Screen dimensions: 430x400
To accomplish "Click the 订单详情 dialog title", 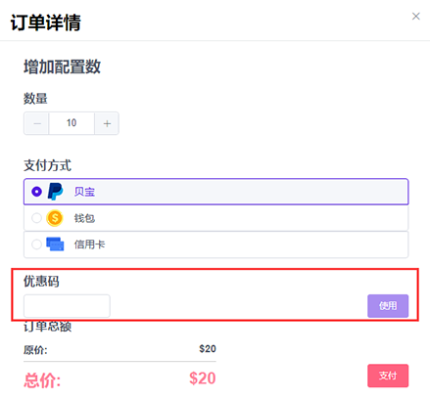I will pyautogui.click(x=46, y=22).
